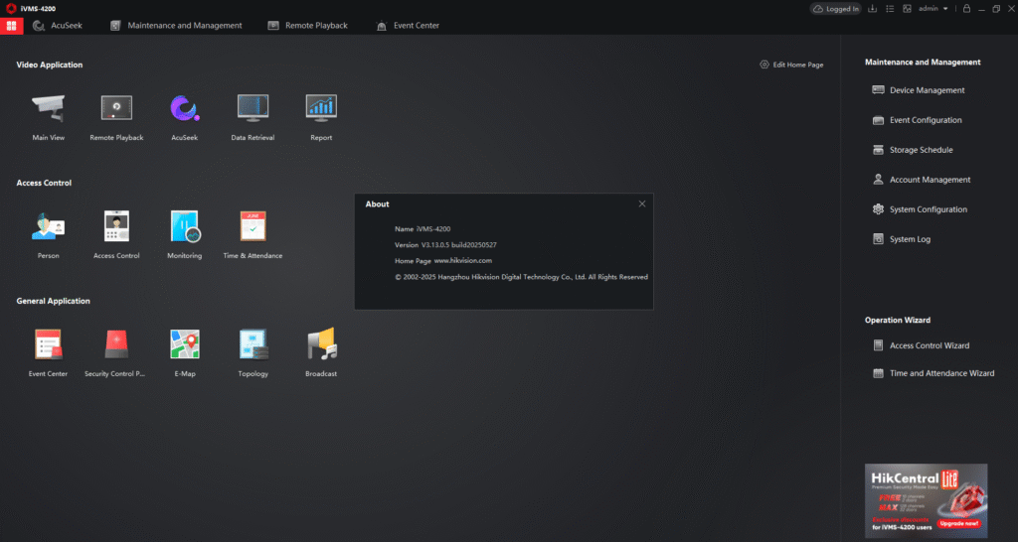Screen dimensions: 1018x542
Task: Open the home grid menu button
Action: pos(12,25)
